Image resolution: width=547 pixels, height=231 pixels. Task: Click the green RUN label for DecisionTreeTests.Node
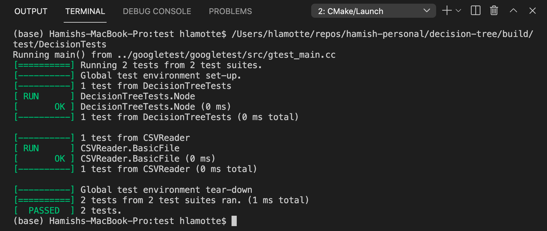31,96
